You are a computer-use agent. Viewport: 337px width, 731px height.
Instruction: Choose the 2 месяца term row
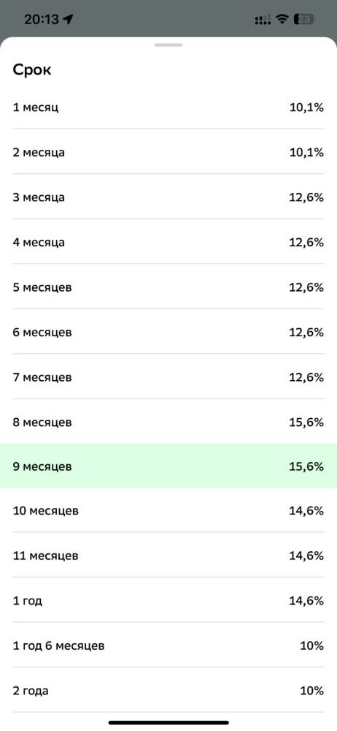(x=168, y=153)
